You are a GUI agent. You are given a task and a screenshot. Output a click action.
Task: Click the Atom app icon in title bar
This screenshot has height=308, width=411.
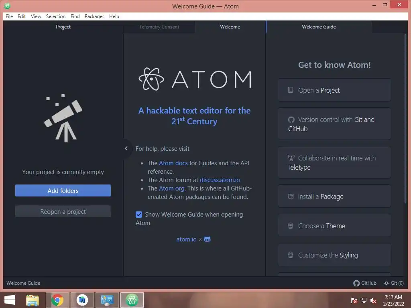click(7, 6)
